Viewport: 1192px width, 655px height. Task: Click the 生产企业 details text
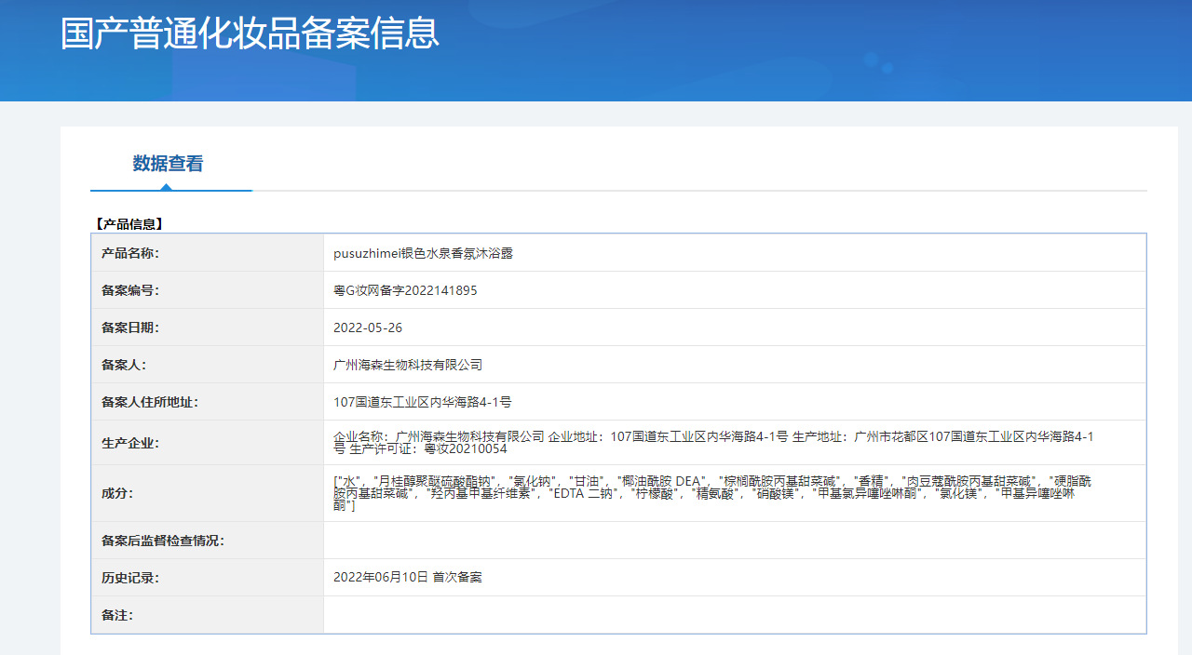(x=712, y=442)
